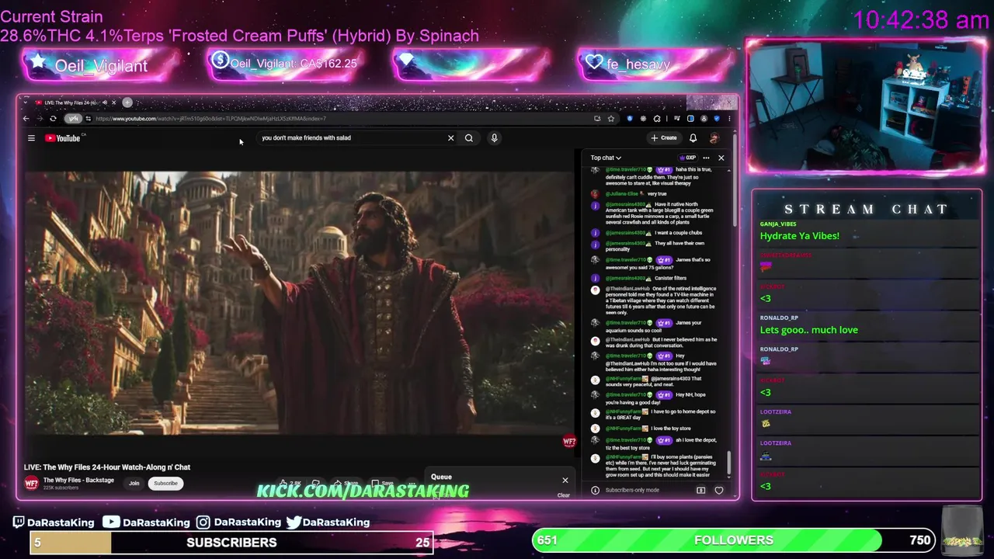994x559 pixels.
Task: Open The Why Files channel avatar
Action: (31, 483)
